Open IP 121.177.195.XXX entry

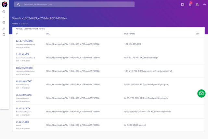[x=24, y=41]
